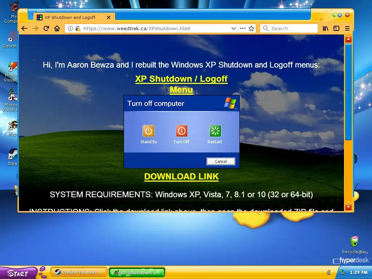Image resolution: width=372 pixels, height=279 pixels.
Task: Open the Recycle Bin desktop icon
Action: 355,245
